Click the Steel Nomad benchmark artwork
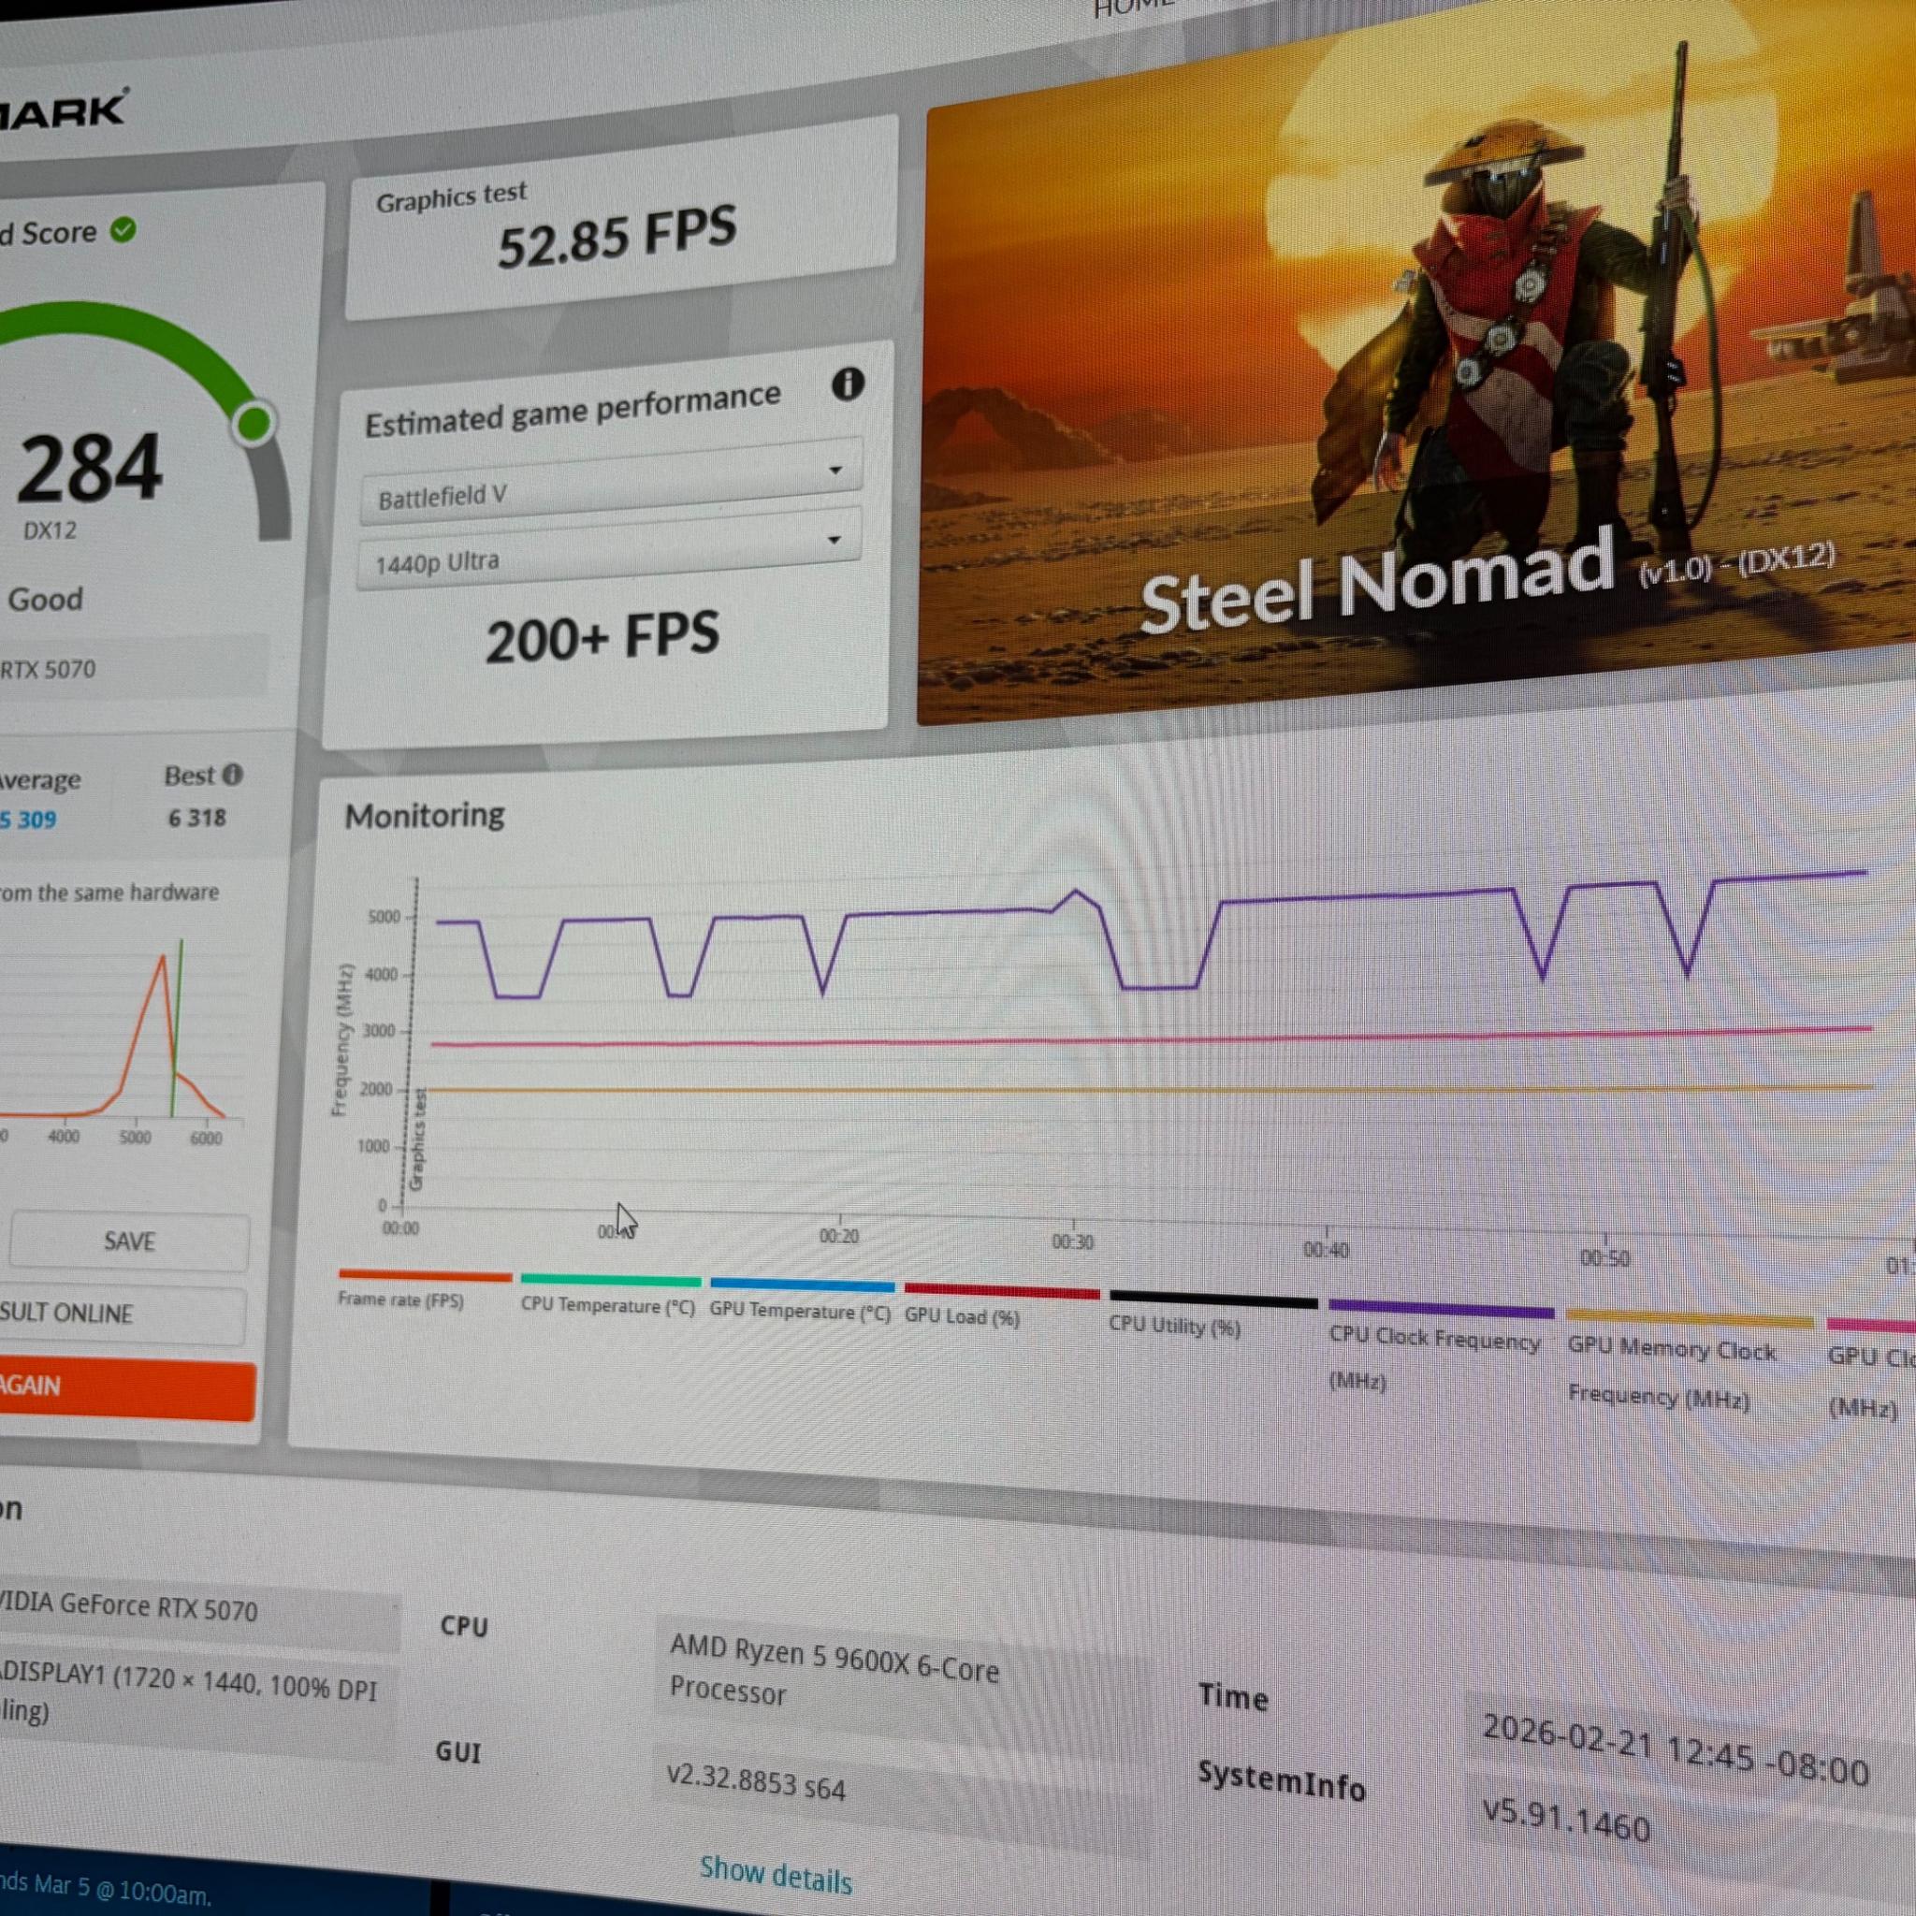Viewport: 1916px width, 1916px height. pos(1416,367)
